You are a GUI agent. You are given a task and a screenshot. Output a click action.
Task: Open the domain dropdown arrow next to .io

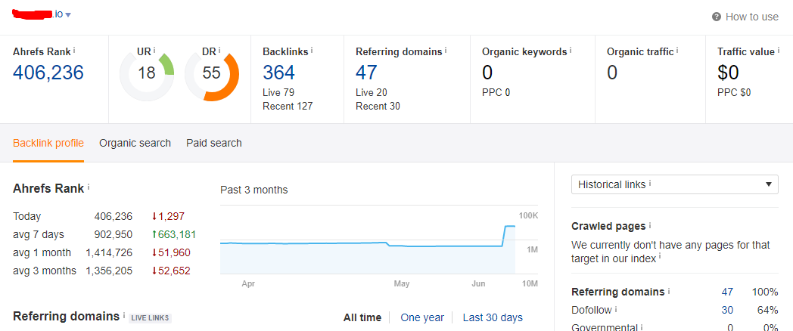coord(68,15)
